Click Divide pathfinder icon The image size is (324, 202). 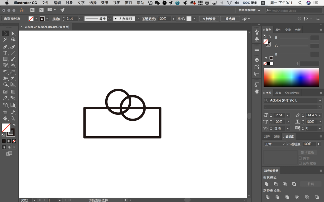(268, 197)
